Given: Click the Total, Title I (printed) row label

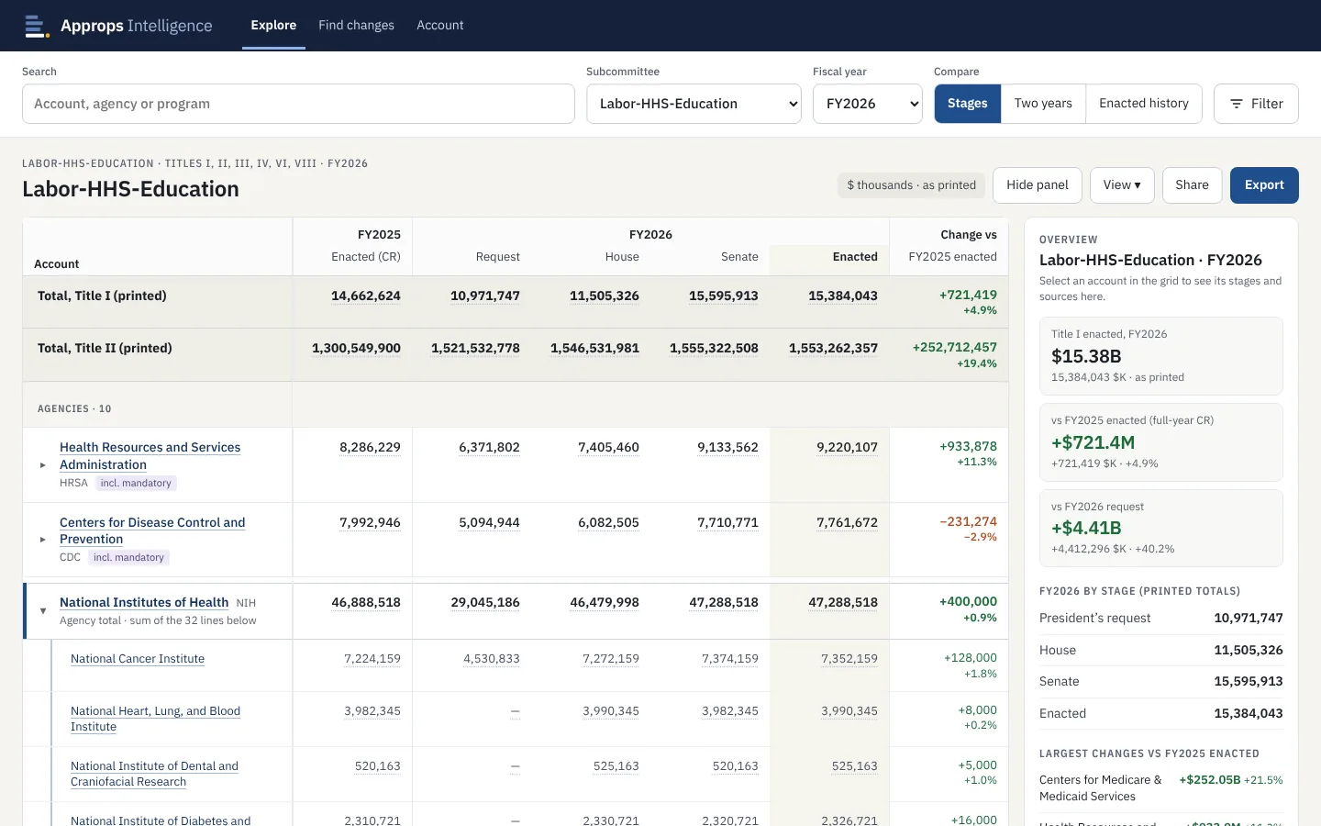Looking at the screenshot, I should pos(102,296).
